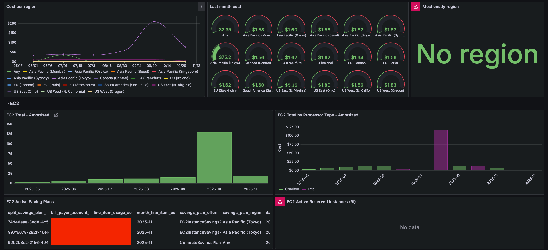The height and width of the screenshot is (250, 548).
Task: Sort by the savings_plan_region column header
Action: pyautogui.click(x=242, y=213)
